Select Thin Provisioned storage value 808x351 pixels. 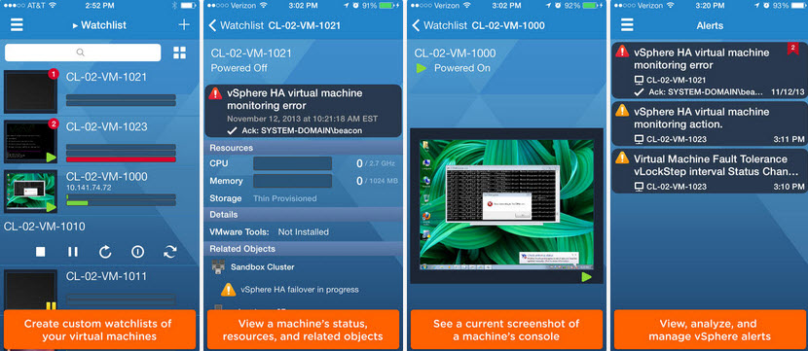(x=285, y=198)
